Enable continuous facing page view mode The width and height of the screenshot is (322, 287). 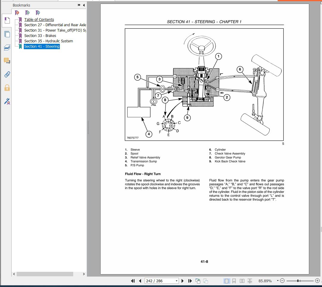click(x=250, y=281)
